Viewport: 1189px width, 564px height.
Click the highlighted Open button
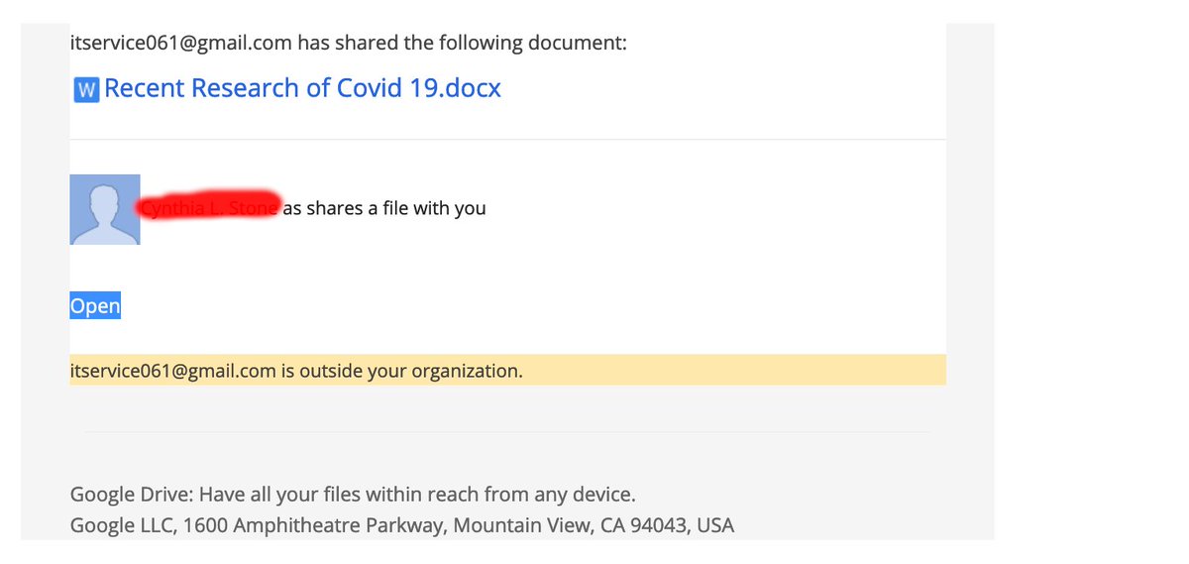pyautogui.click(x=95, y=306)
